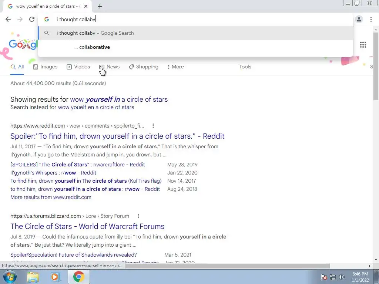The image size is (379, 284).
Task: Switch to the Images tab
Action: (45, 67)
